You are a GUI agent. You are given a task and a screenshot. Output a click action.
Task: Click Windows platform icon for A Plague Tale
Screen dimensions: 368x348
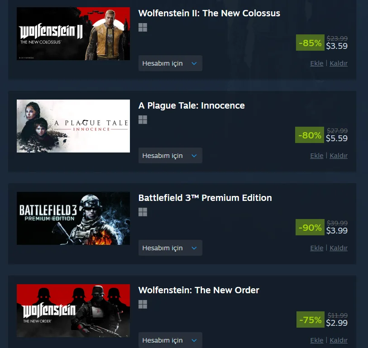143,119
